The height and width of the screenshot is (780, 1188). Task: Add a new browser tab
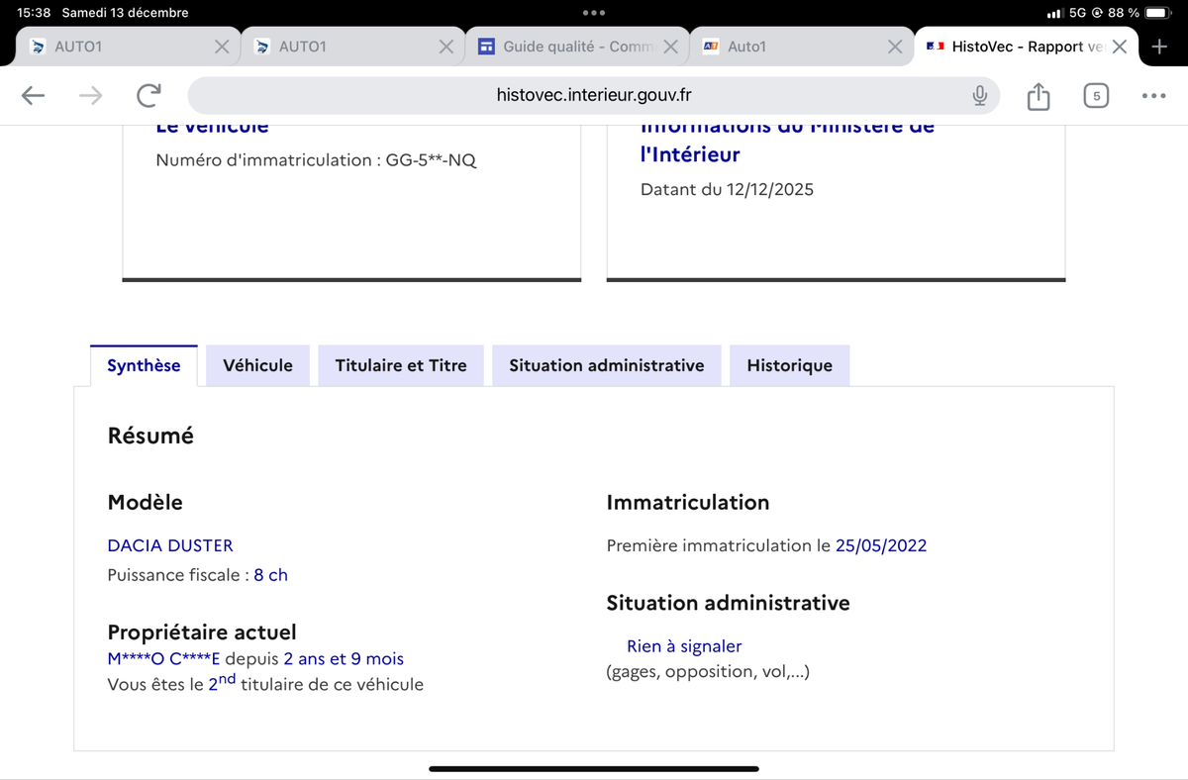[1159, 47]
